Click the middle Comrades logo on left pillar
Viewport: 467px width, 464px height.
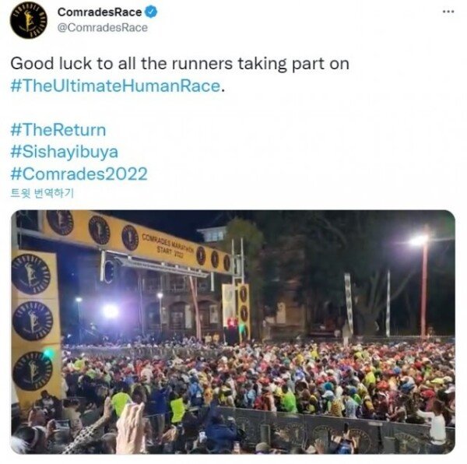click(33, 321)
